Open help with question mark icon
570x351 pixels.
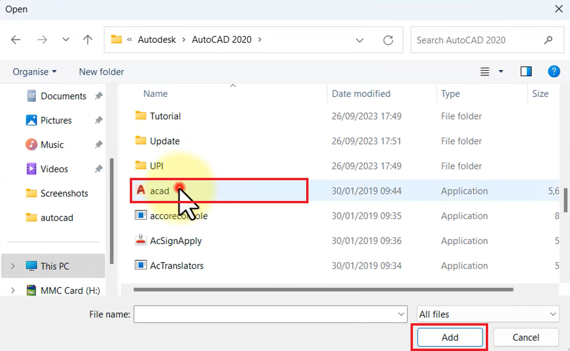point(554,72)
